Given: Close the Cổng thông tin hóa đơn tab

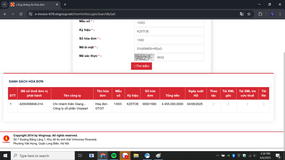Looking at the screenshot, I should [57, 4].
